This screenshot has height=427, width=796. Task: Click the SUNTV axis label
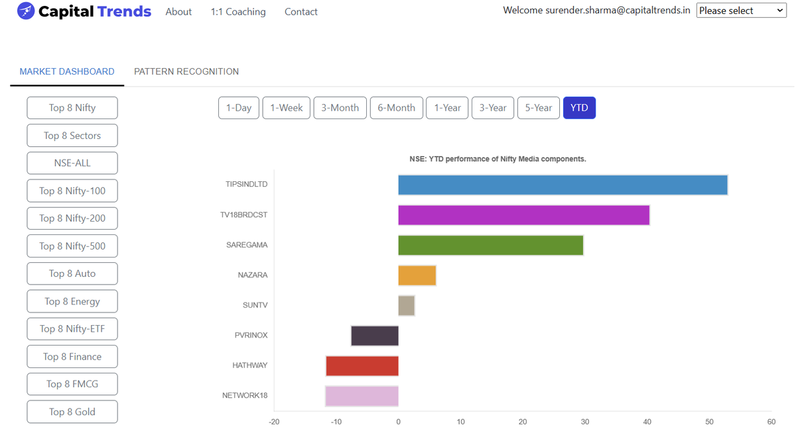tap(255, 305)
